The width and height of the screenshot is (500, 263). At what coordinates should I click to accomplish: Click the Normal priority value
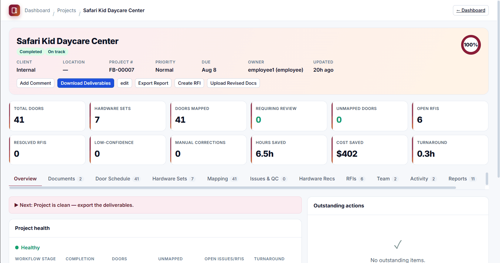point(165,70)
